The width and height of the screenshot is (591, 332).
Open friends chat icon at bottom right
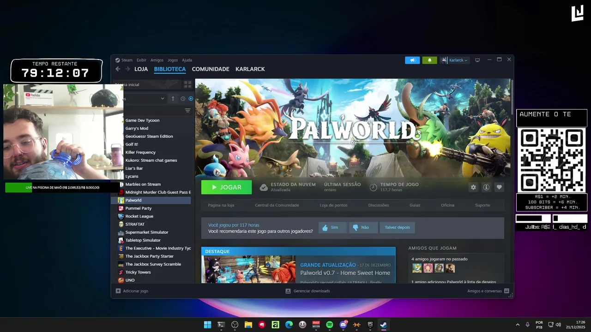click(x=507, y=291)
